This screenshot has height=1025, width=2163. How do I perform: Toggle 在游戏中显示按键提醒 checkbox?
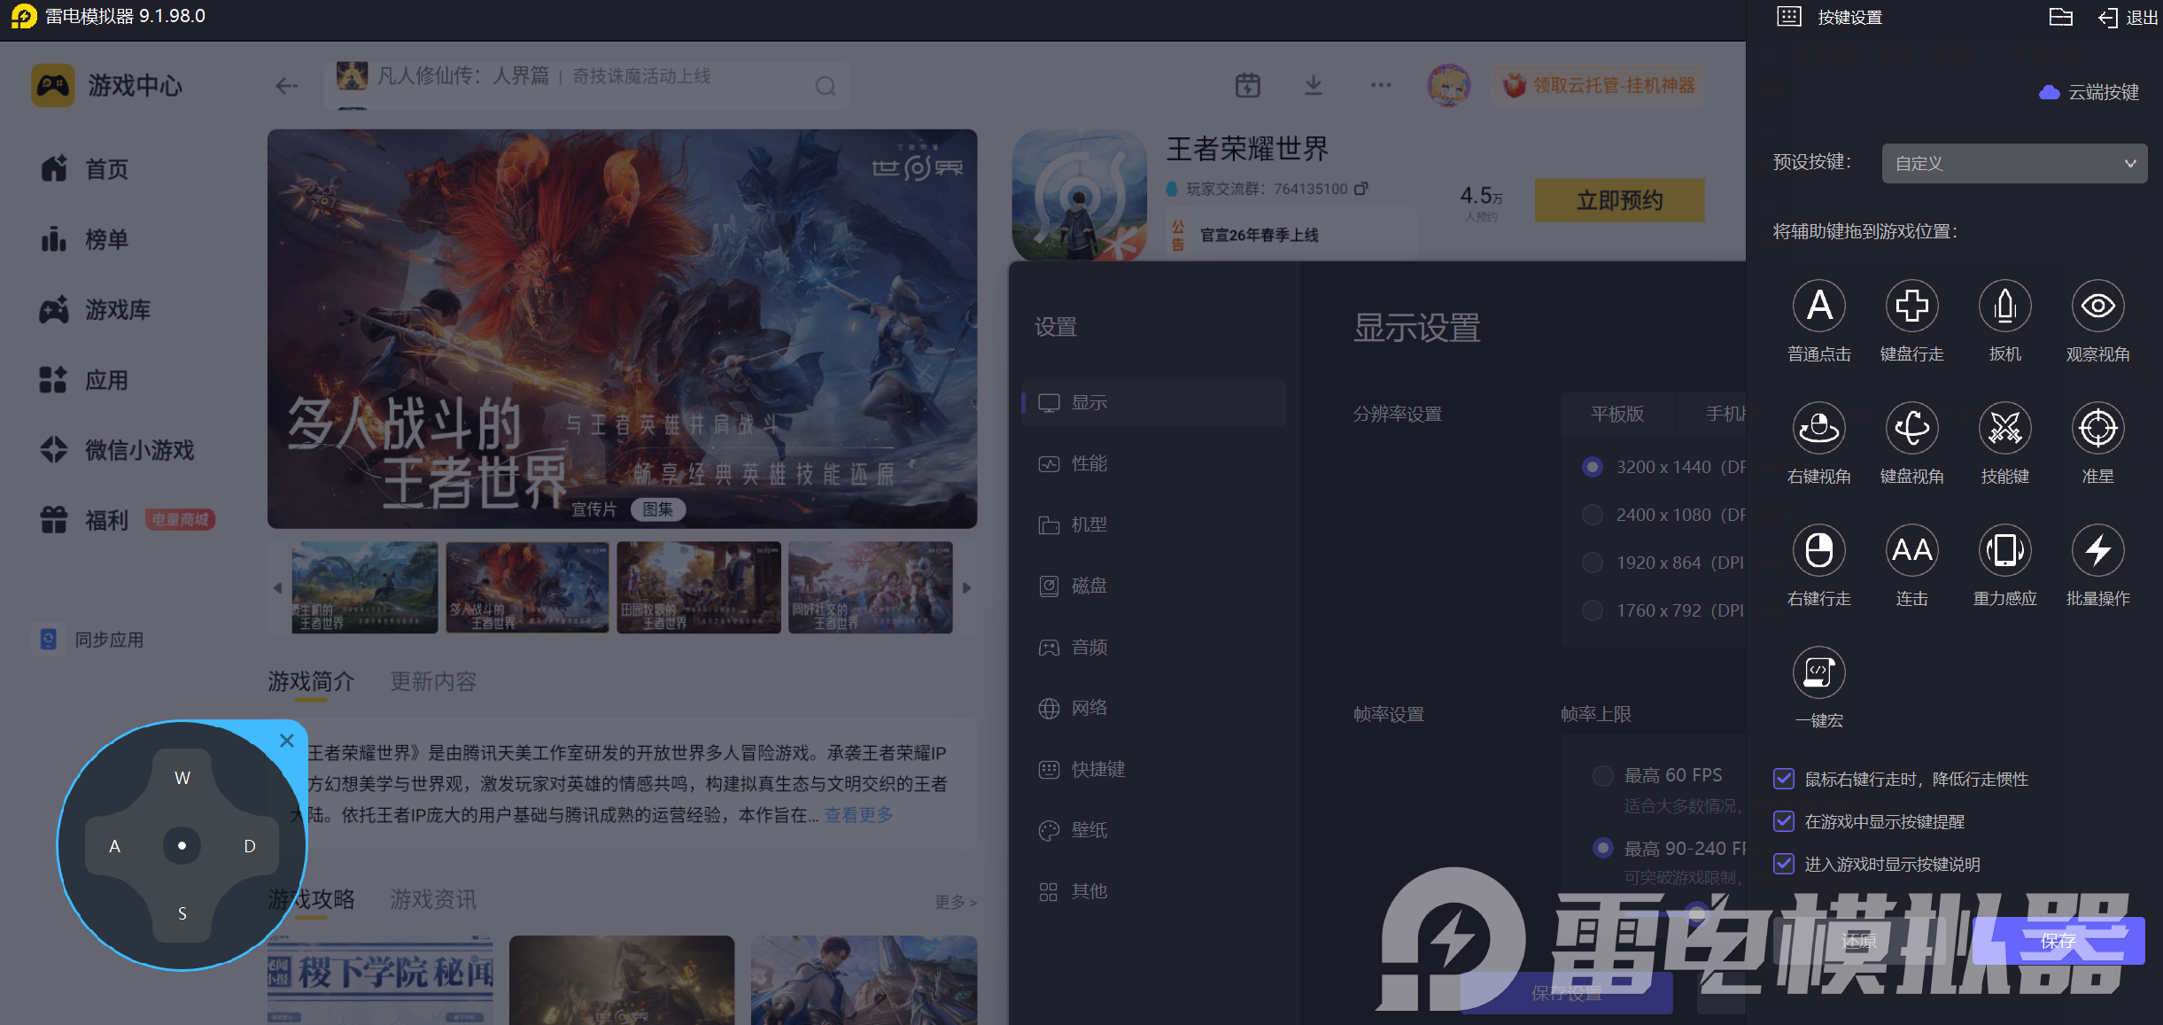1784,822
